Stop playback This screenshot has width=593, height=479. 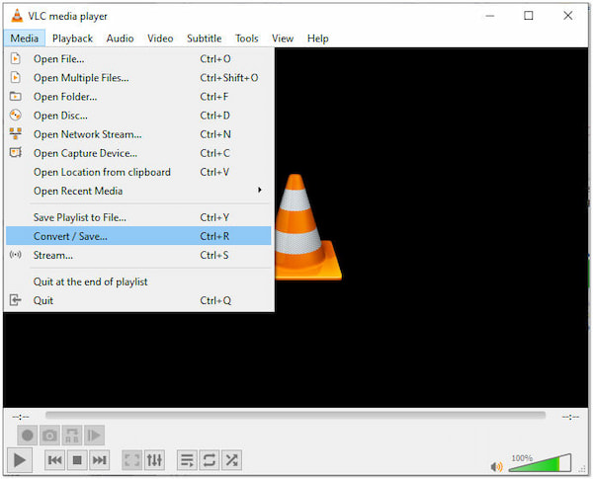pyautogui.click(x=77, y=460)
